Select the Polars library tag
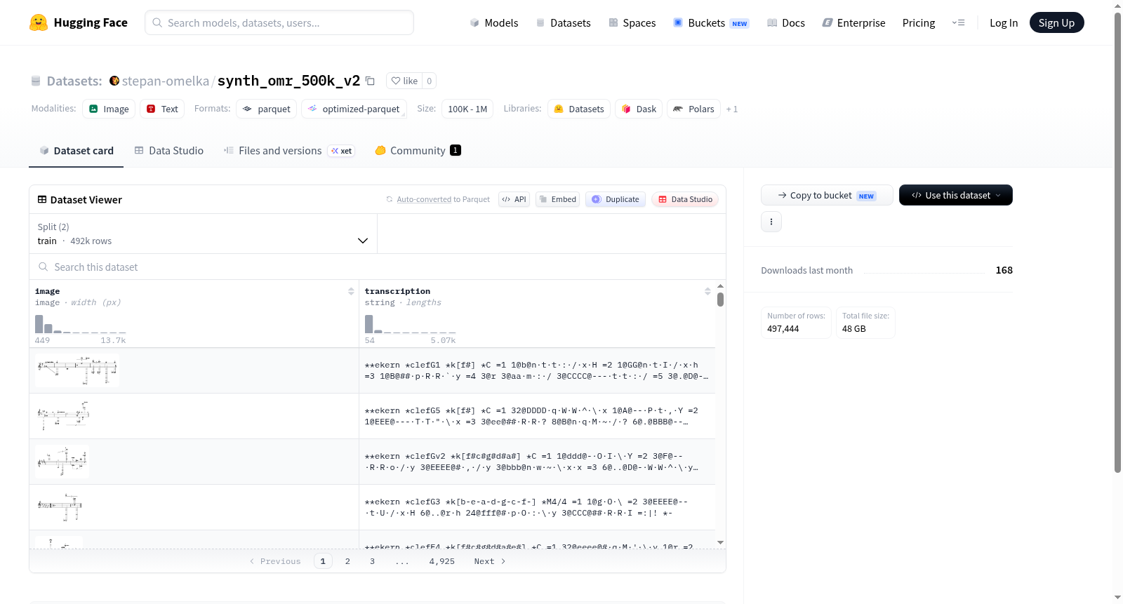Viewport: 1123px width, 604px height. pos(693,109)
